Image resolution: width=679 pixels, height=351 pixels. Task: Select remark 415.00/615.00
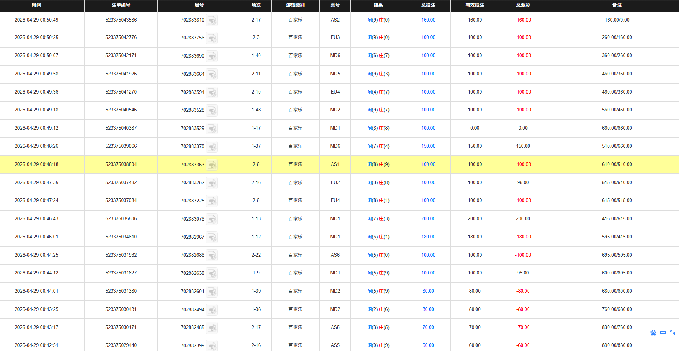click(617, 219)
